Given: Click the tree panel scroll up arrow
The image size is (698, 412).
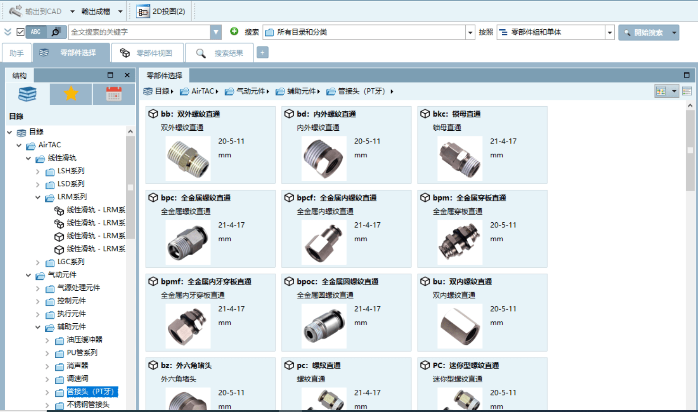Looking at the screenshot, I should click(x=131, y=132).
